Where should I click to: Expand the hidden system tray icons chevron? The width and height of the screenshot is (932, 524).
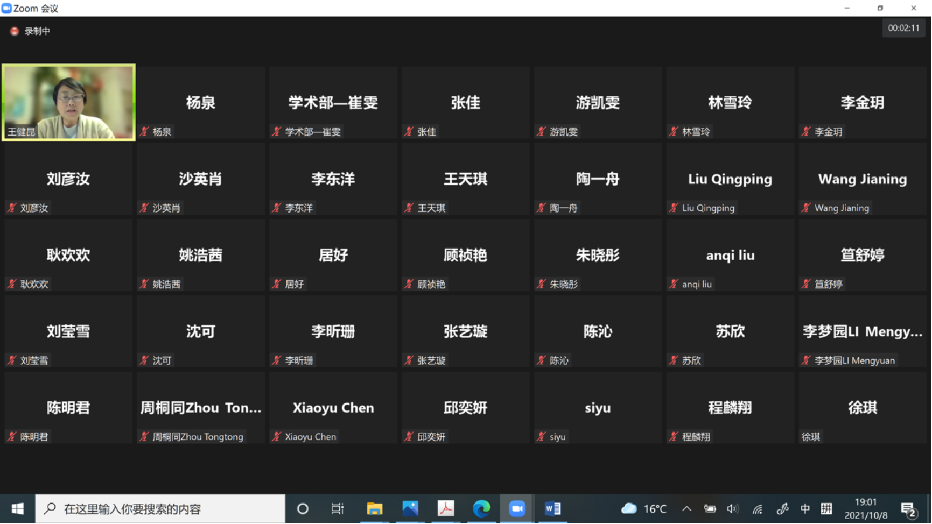point(686,509)
